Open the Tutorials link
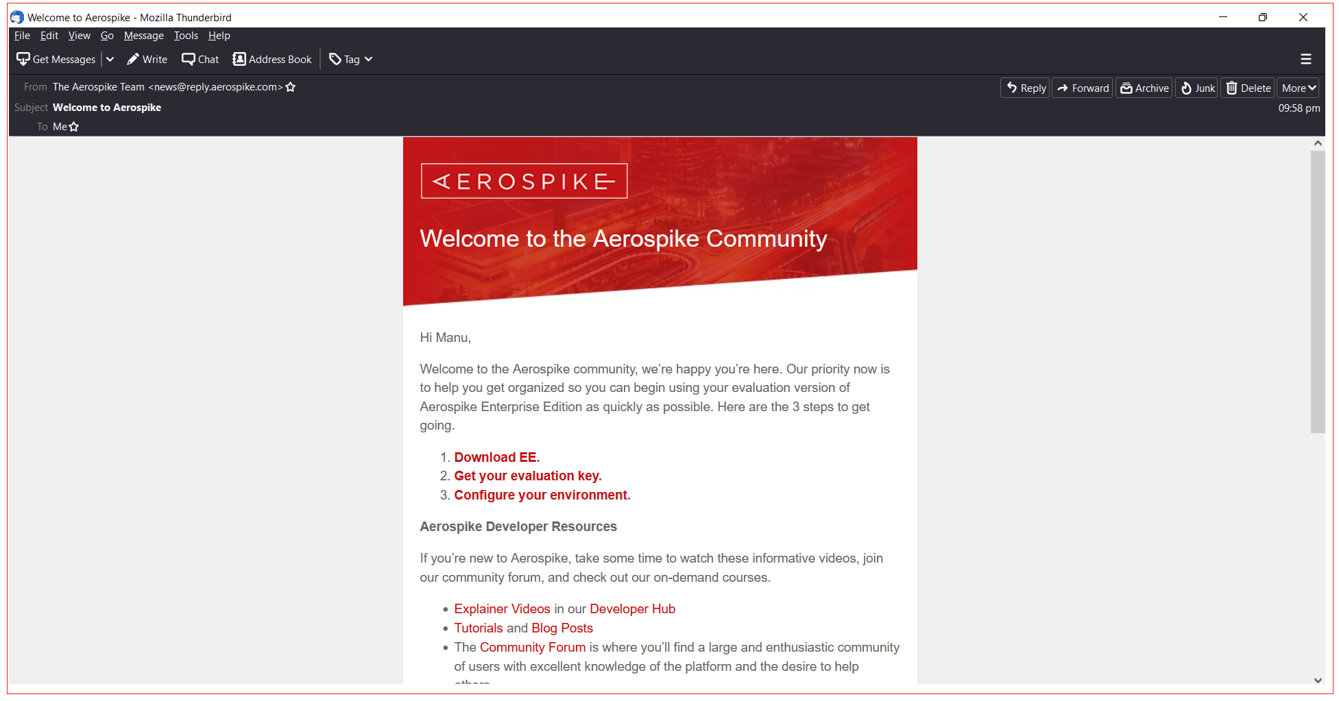Viewport: 1339px width, 701px height. (x=479, y=628)
